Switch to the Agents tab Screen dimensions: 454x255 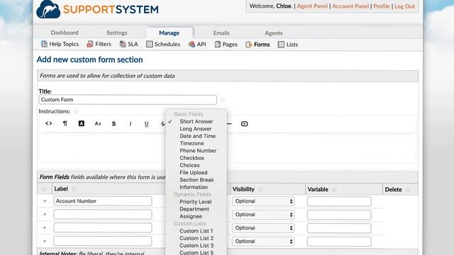coord(274,33)
